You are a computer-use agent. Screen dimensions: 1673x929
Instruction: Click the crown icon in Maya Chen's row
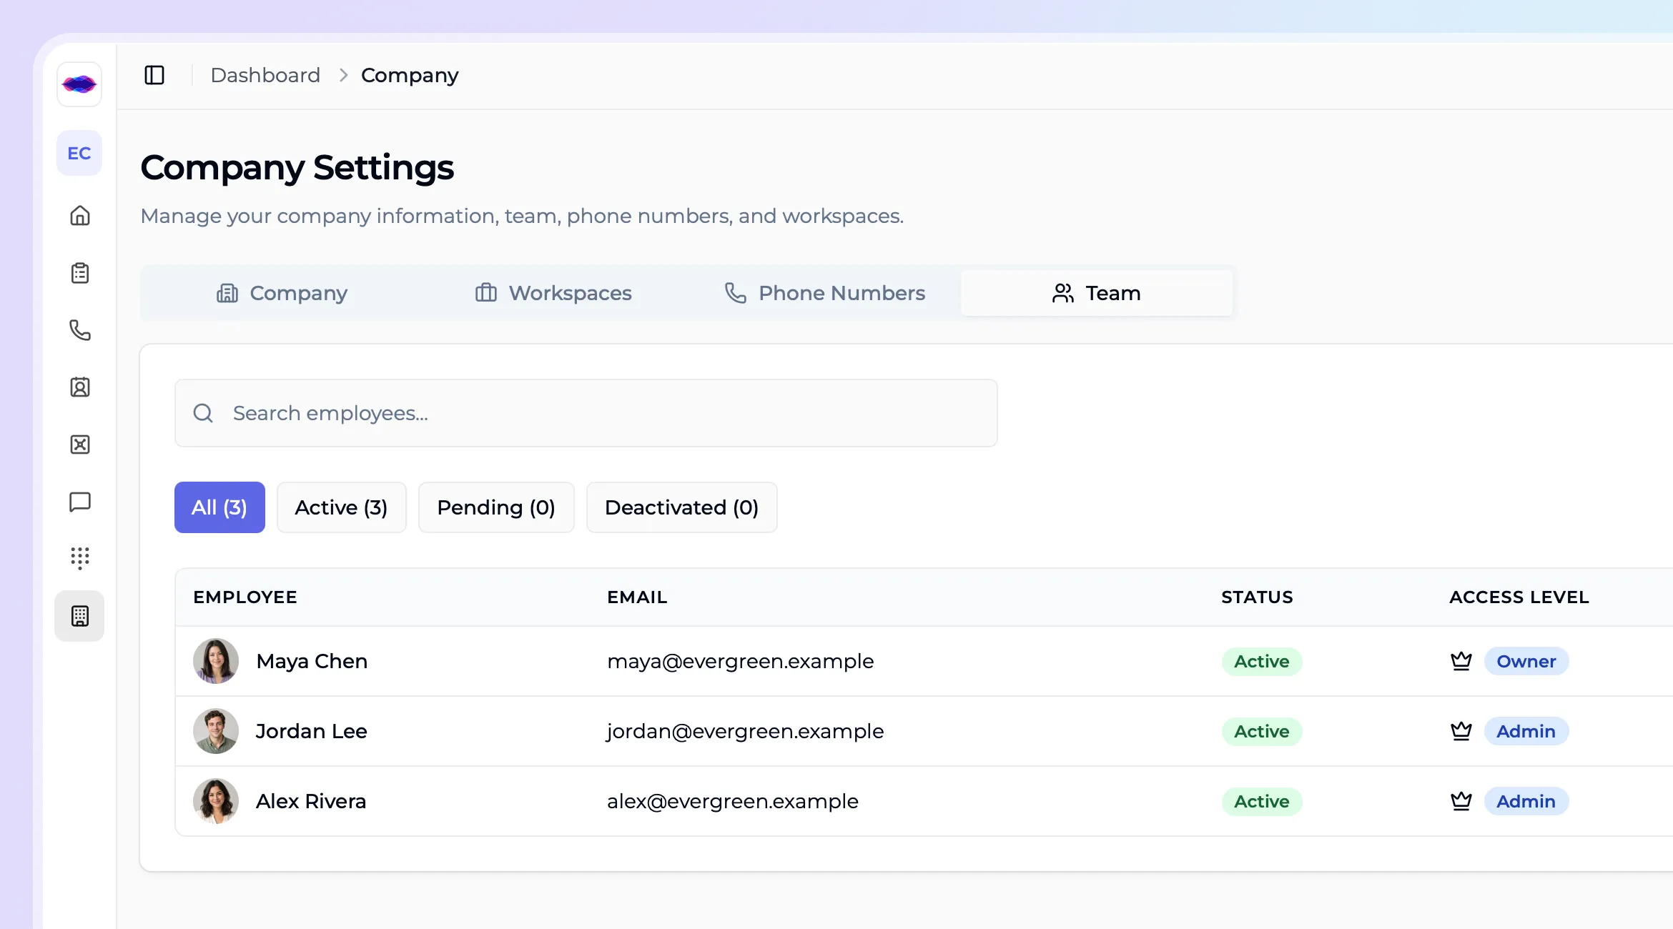pos(1461,661)
